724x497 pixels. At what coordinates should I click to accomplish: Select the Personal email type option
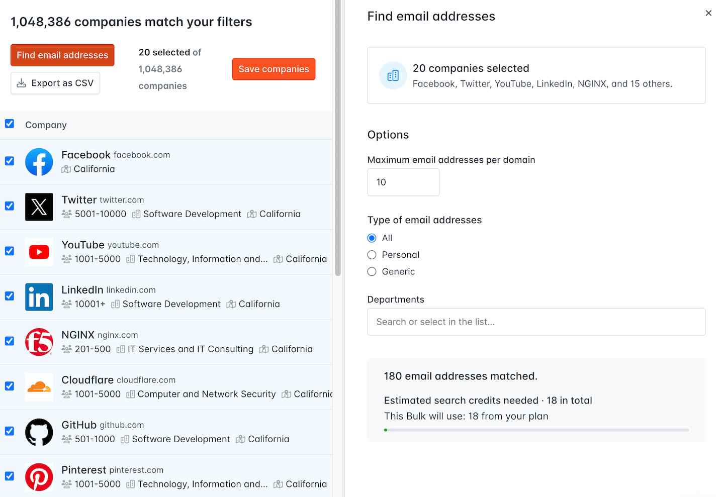[x=372, y=255]
